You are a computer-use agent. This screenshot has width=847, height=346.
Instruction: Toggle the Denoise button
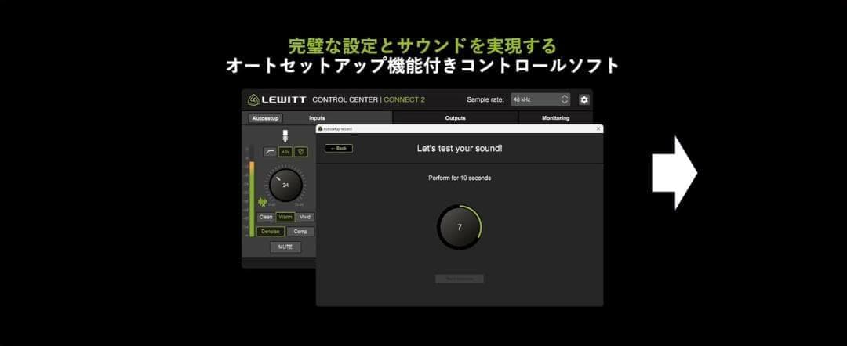point(271,231)
